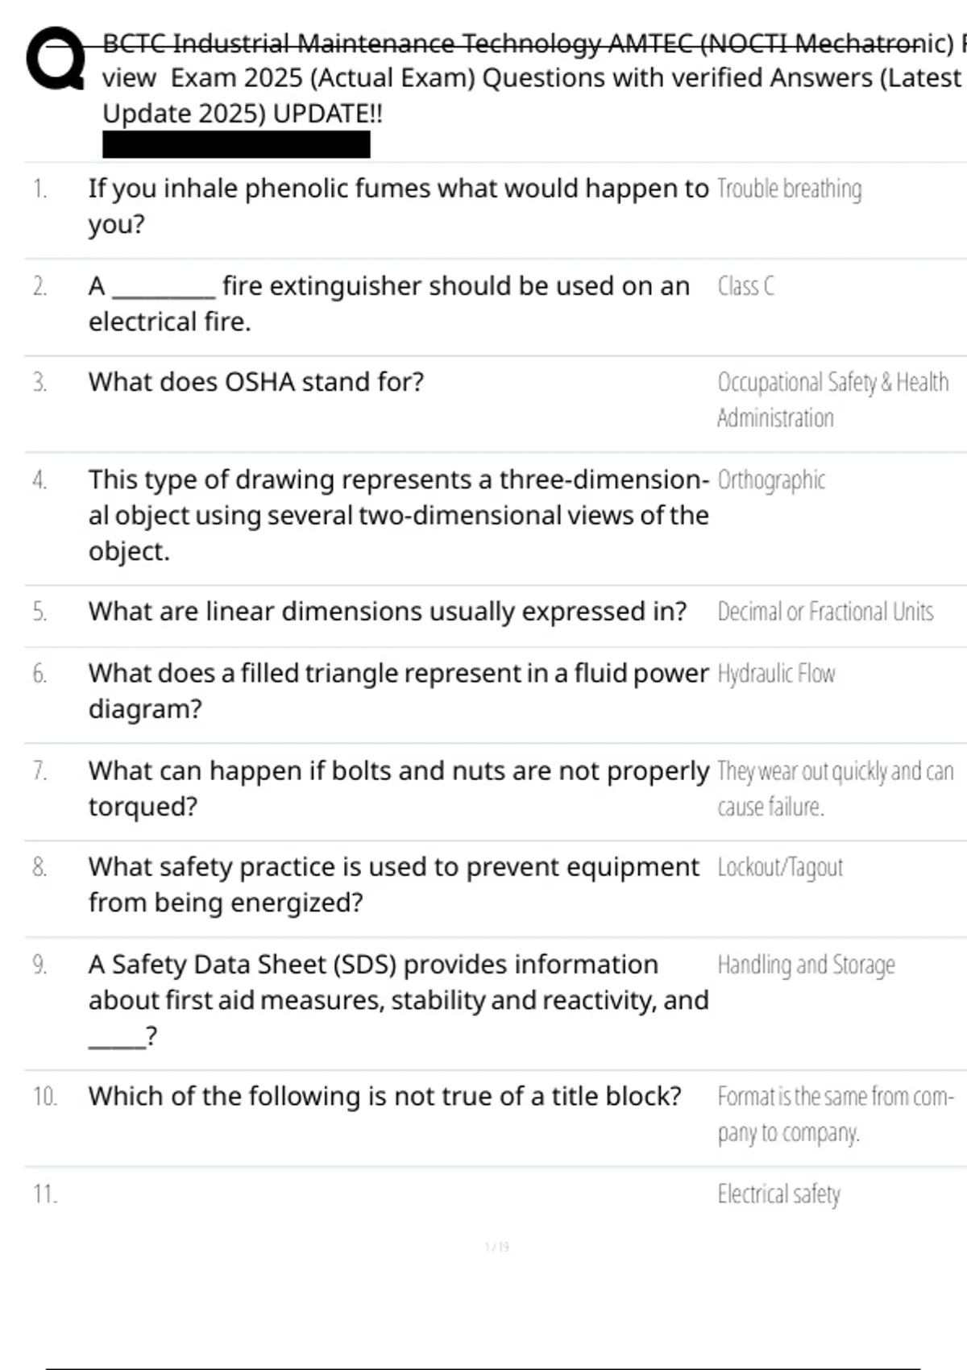Select question 1 about phenolic fumes
Viewport: 967px width, 1370px height.
[398, 206]
